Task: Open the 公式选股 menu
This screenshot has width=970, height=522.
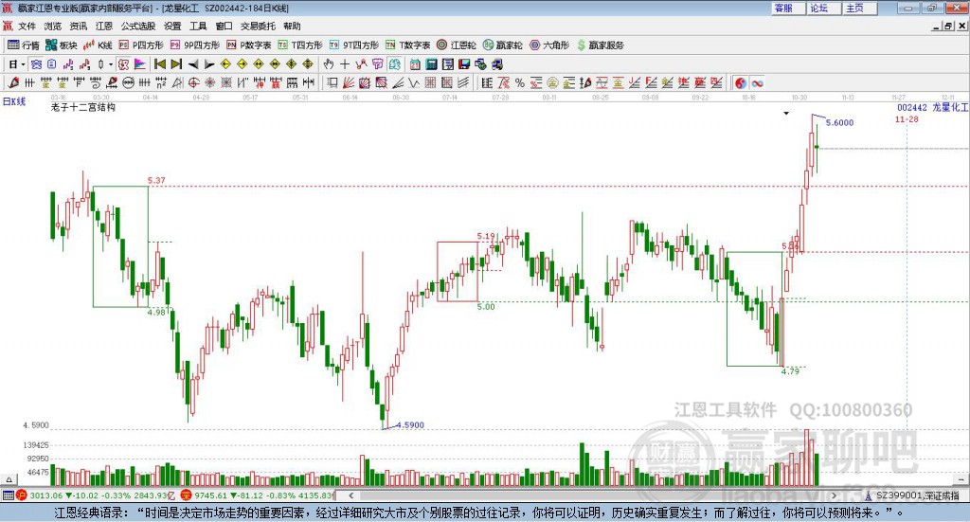Action: 138,26
